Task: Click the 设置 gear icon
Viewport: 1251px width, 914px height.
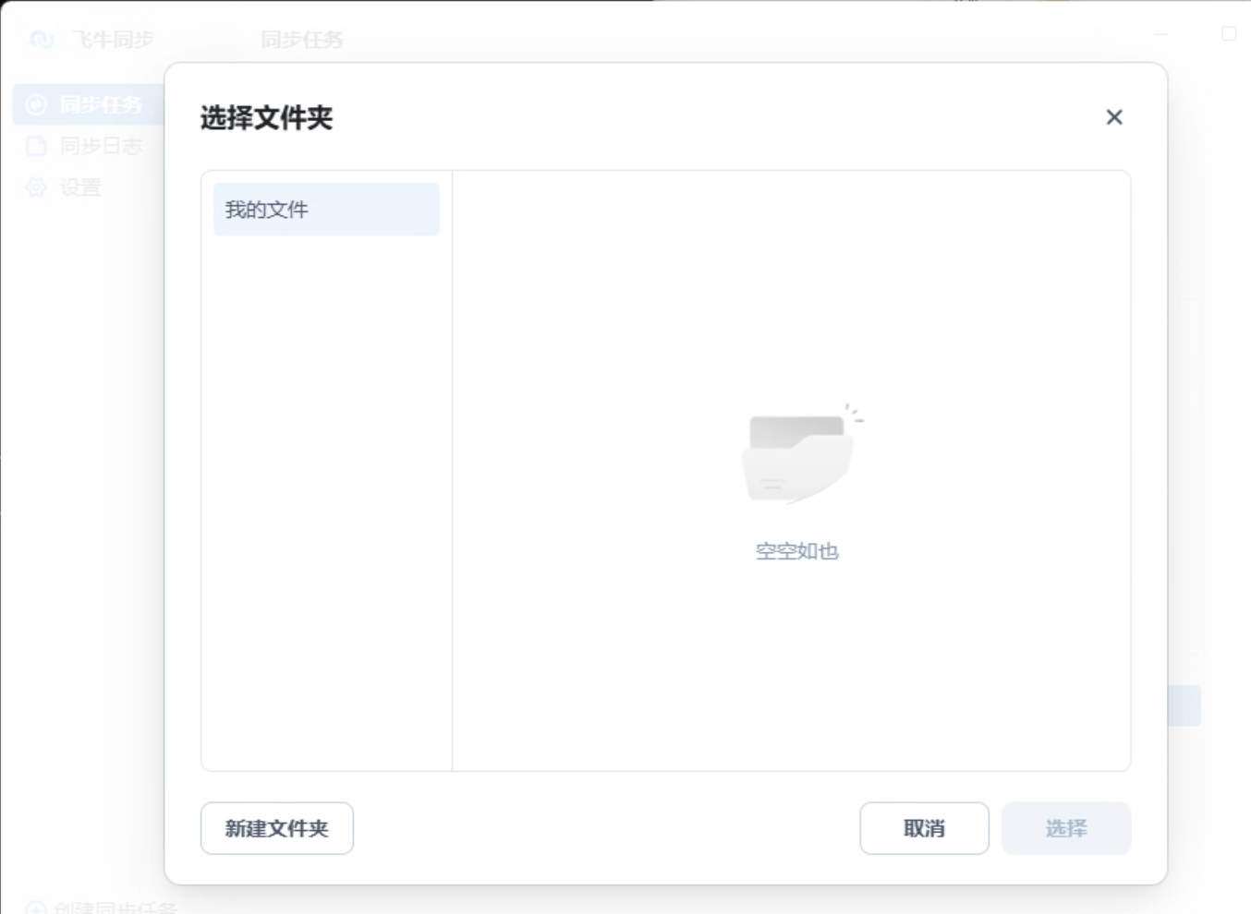Action: (x=36, y=187)
